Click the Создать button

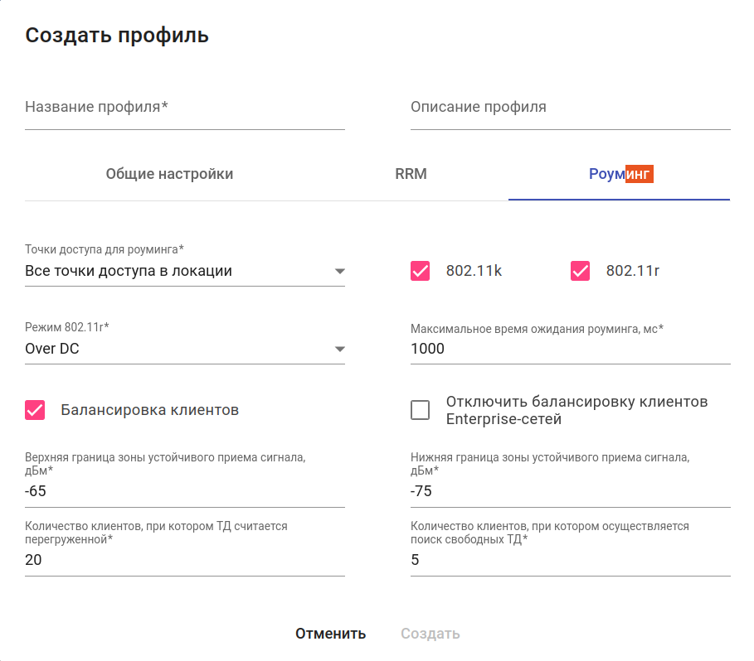coord(430,634)
